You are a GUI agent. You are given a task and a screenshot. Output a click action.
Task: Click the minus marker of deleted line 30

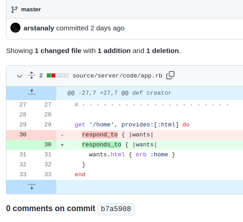tap(62, 135)
